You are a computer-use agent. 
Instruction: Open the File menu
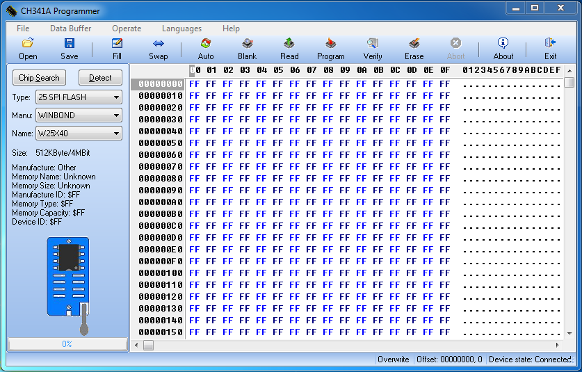click(x=23, y=29)
